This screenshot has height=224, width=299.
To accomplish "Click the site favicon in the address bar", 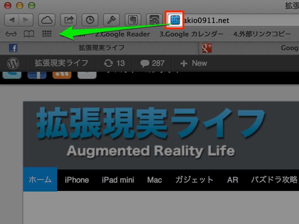I will (175, 20).
